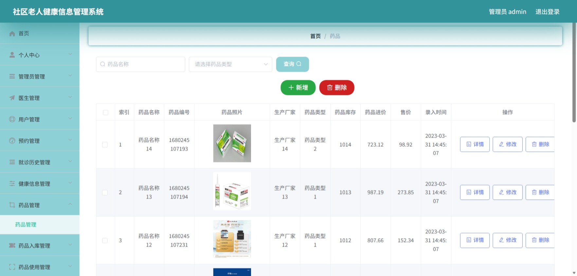Click 退出登录 in the header
This screenshot has height=276, width=577.
(547, 12)
